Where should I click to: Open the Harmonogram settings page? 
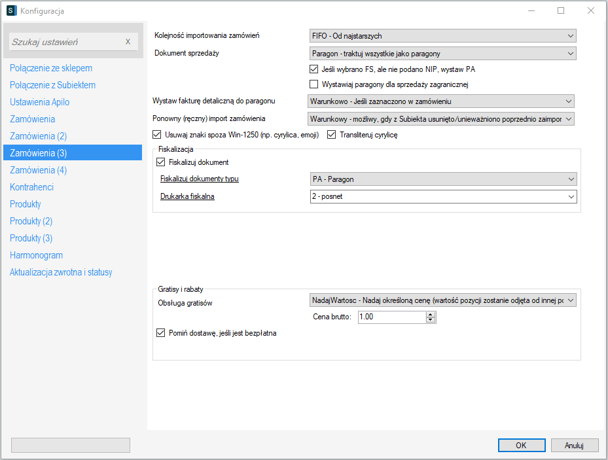click(37, 255)
